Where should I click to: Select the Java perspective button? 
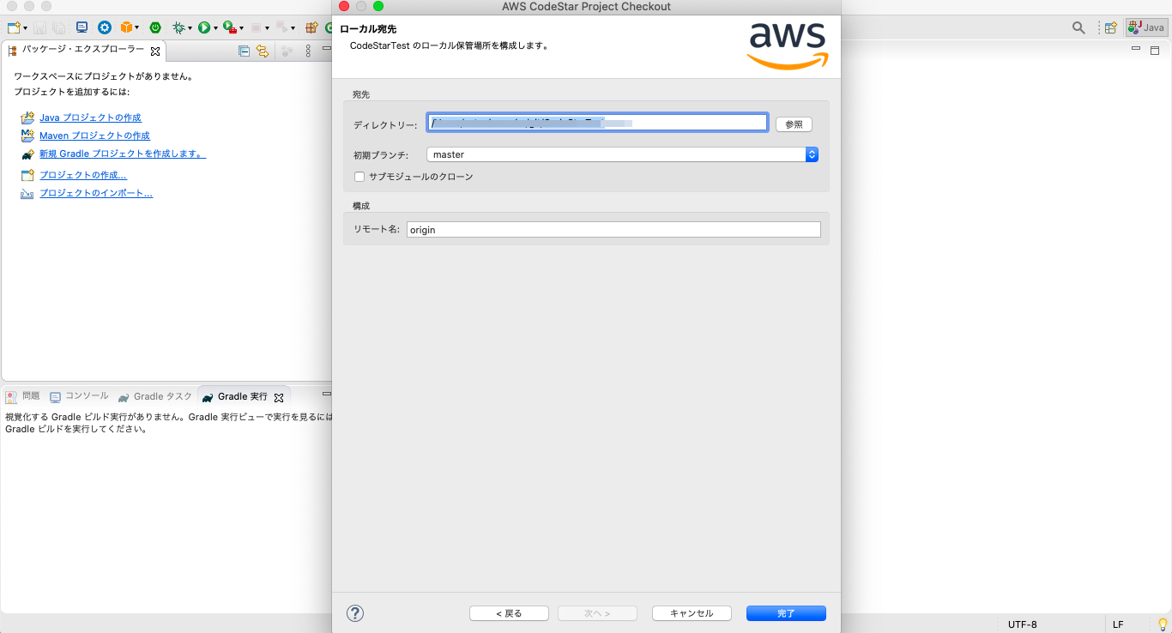point(1146,27)
